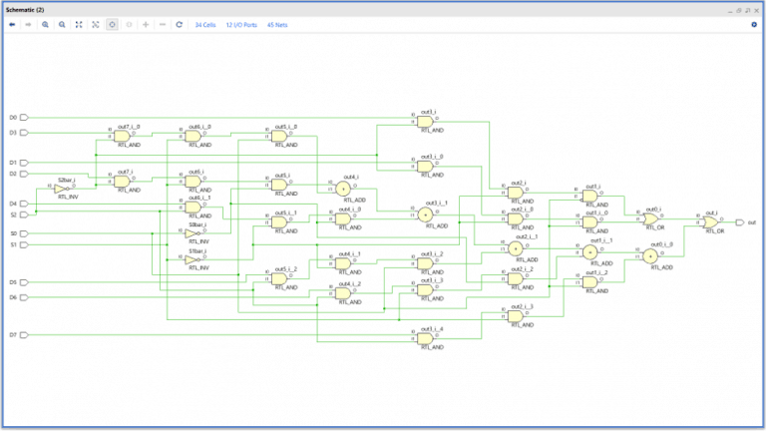Toggle the auto-fit selection target icon
The height and width of the screenshot is (431, 766).
(x=112, y=24)
